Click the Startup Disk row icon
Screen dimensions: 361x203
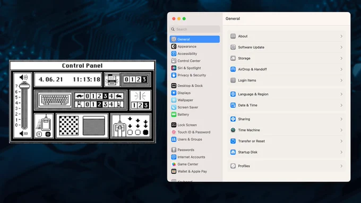click(233, 152)
